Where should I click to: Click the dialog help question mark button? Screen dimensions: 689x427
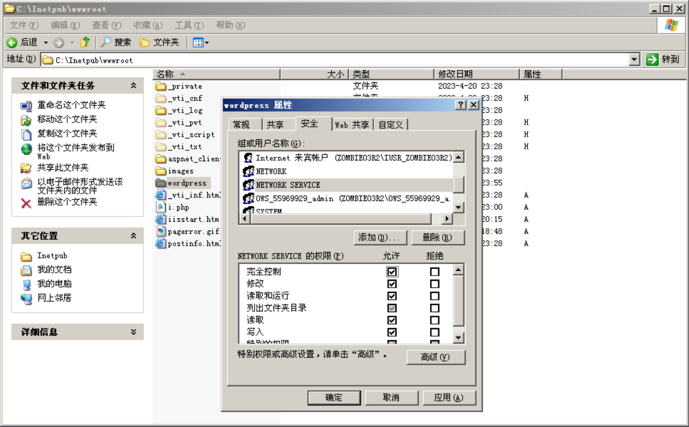click(460, 105)
